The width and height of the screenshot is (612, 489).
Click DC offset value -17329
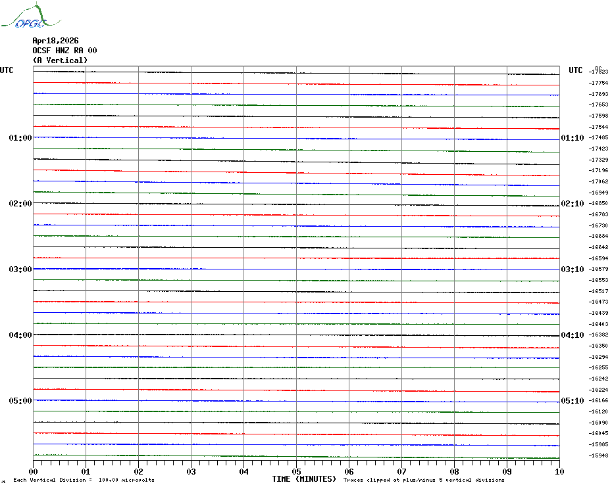click(x=598, y=160)
